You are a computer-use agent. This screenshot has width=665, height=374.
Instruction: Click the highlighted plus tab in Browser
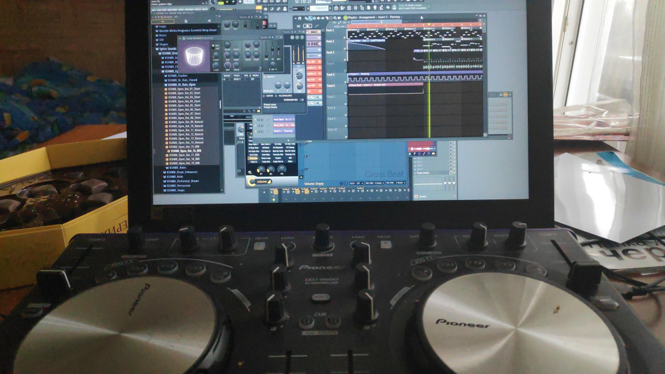point(163,21)
